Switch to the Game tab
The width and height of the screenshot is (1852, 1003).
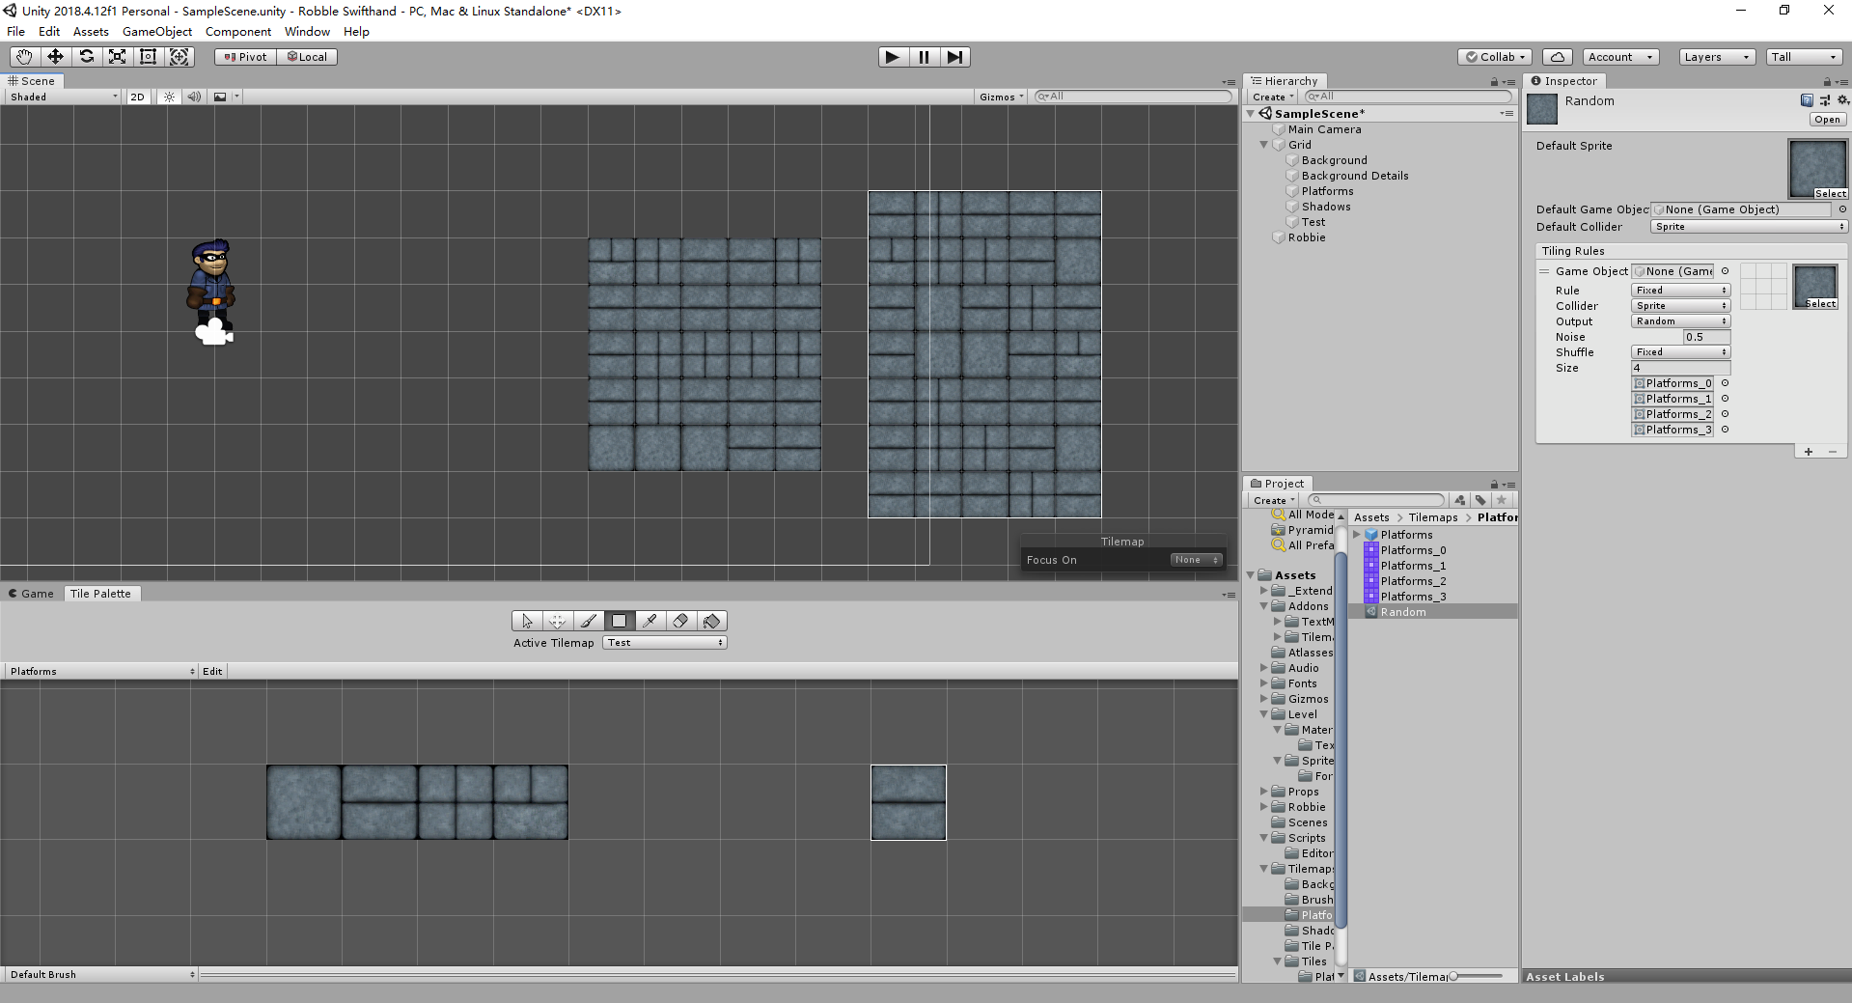tap(32, 594)
